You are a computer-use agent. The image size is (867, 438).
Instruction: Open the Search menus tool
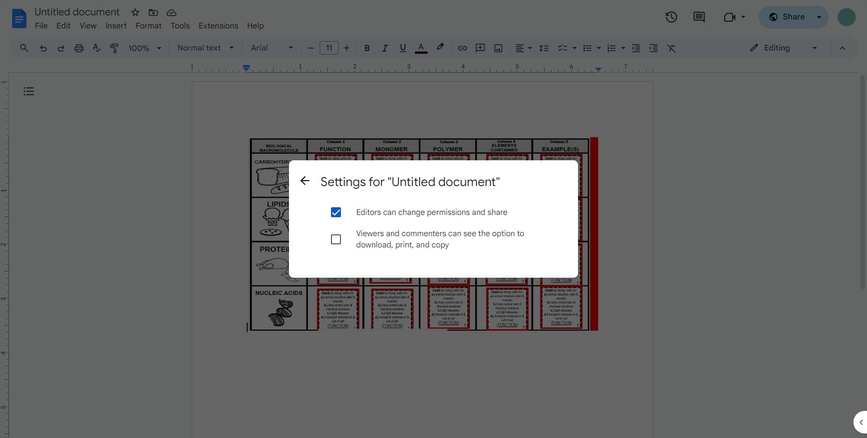(24, 48)
